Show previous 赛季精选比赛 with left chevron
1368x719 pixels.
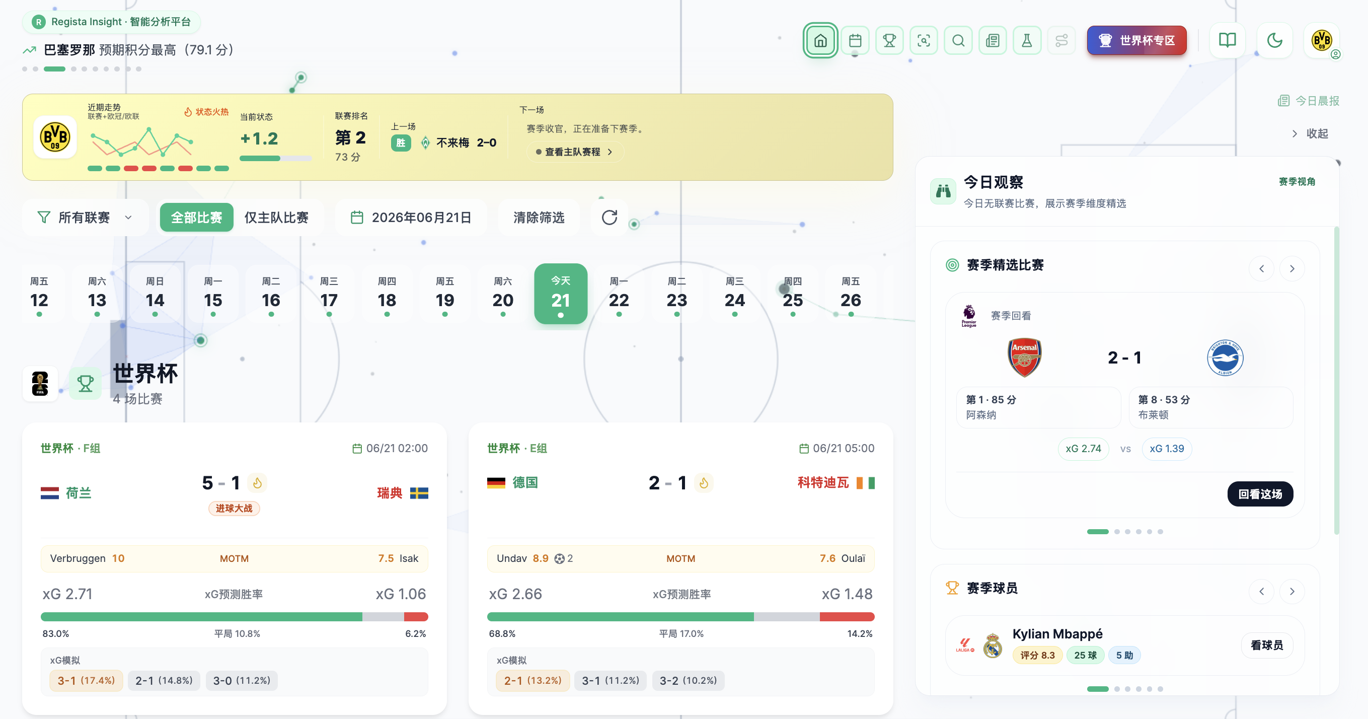coord(1261,268)
